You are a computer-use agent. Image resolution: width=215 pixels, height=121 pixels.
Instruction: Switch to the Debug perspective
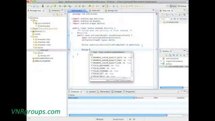182,6
